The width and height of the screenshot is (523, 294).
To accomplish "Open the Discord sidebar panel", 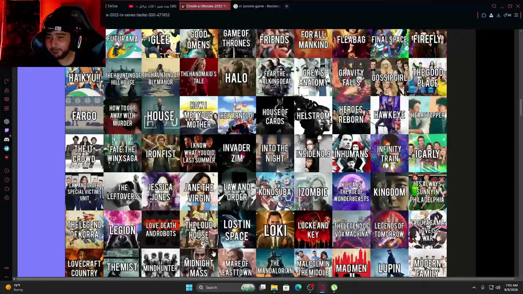I will (7, 140).
